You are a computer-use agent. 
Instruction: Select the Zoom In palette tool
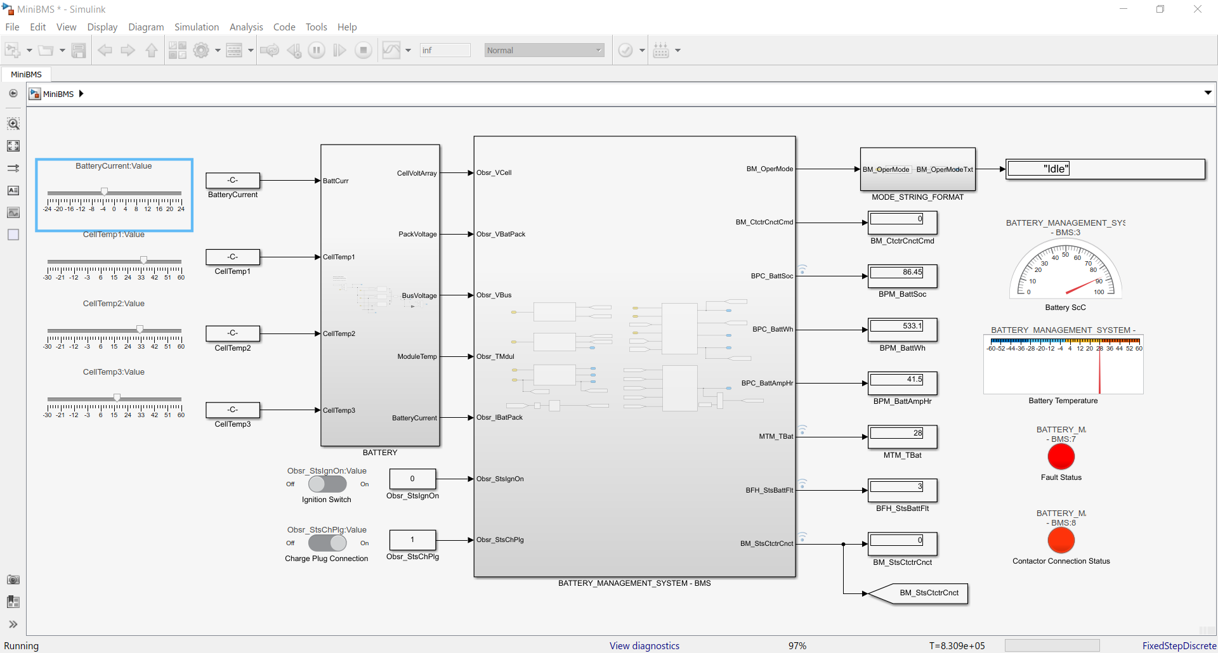[13, 124]
